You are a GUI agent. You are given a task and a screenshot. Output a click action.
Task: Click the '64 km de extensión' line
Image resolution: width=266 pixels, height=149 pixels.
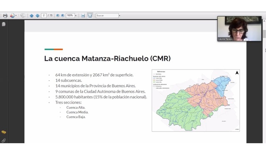[94, 75]
